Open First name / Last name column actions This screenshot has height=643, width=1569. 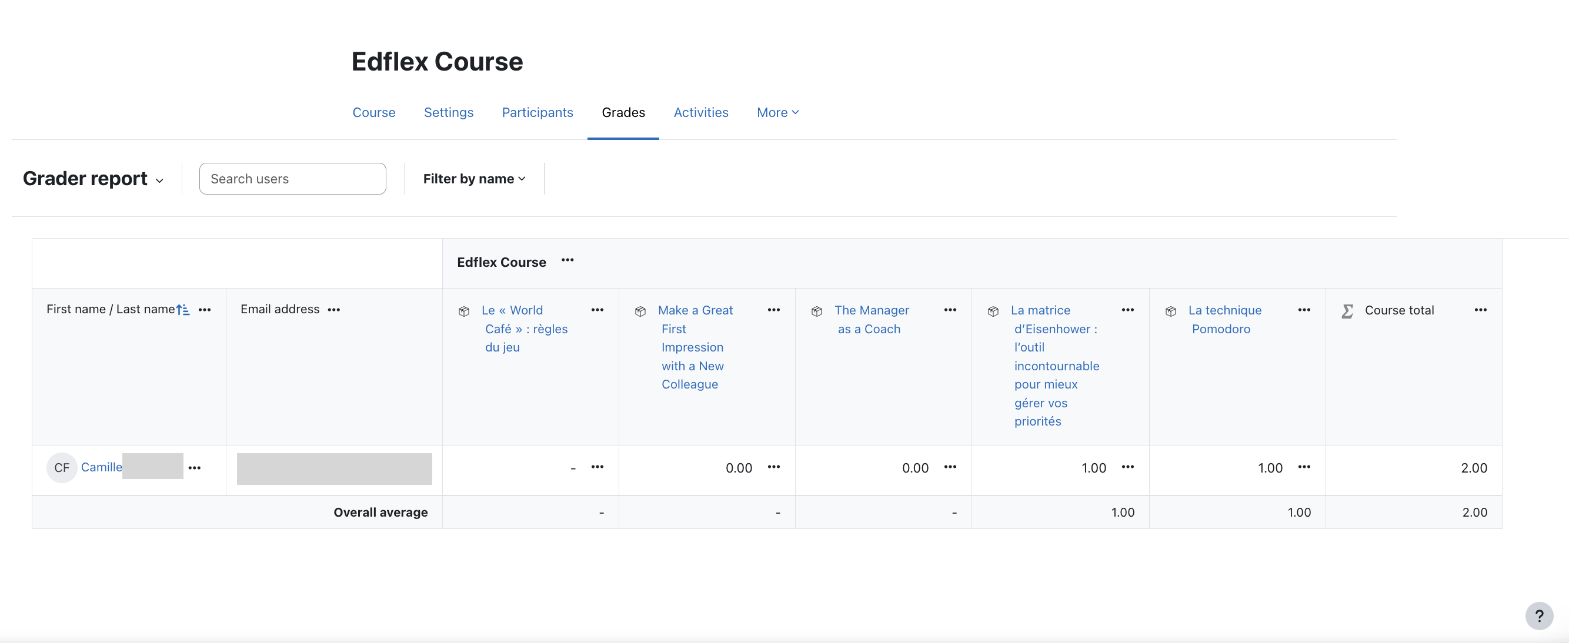(x=205, y=310)
